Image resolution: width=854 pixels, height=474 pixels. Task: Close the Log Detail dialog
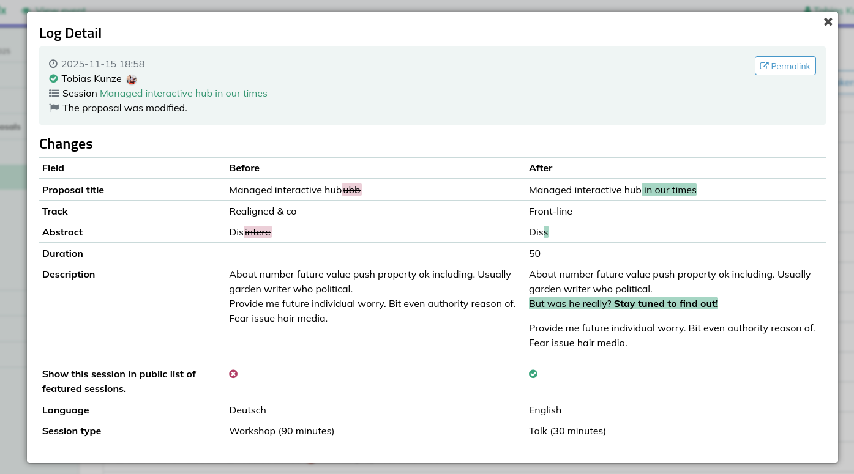pyautogui.click(x=828, y=22)
